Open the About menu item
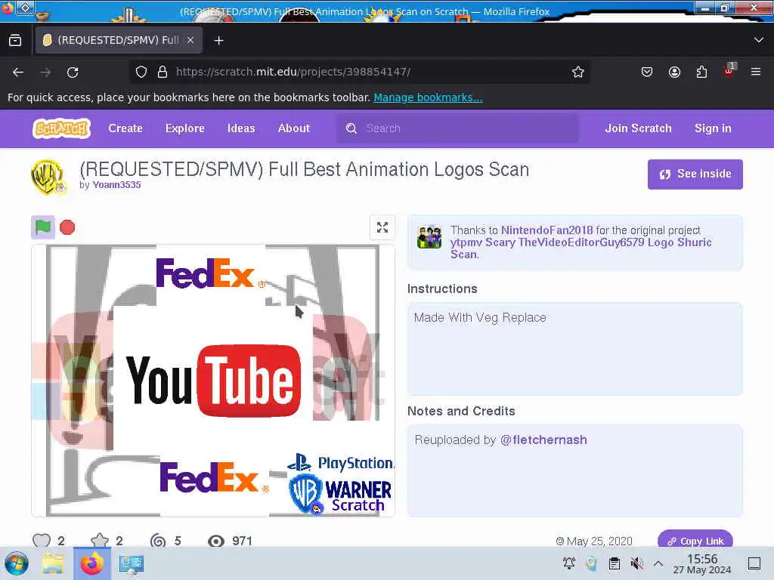The width and height of the screenshot is (774, 580). [294, 128]
